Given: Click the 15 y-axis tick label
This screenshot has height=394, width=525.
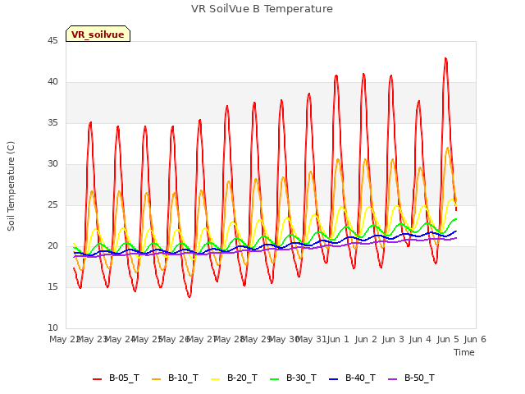Looking at the screenshot, I should point(52,287).
